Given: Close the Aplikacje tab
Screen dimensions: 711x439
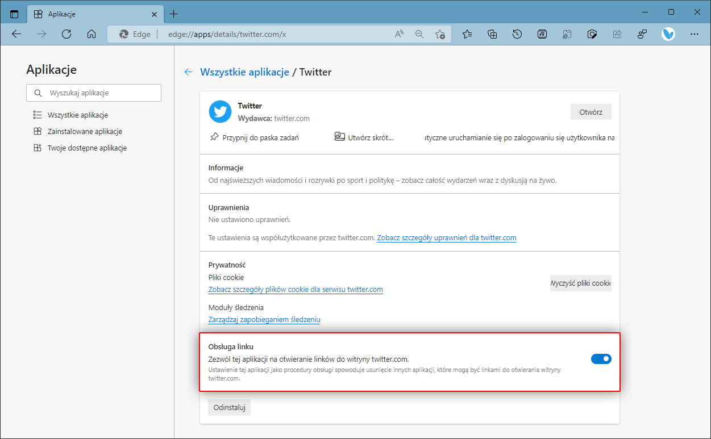Looking at the screenshot, I should (x=155, y=14).
